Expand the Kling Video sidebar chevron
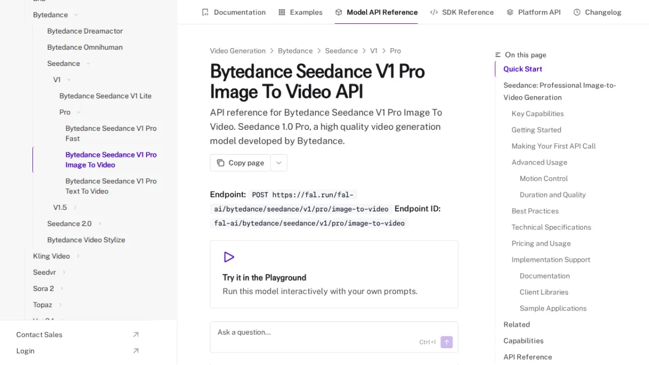This screenshot has width=649, height=365. 78,256
